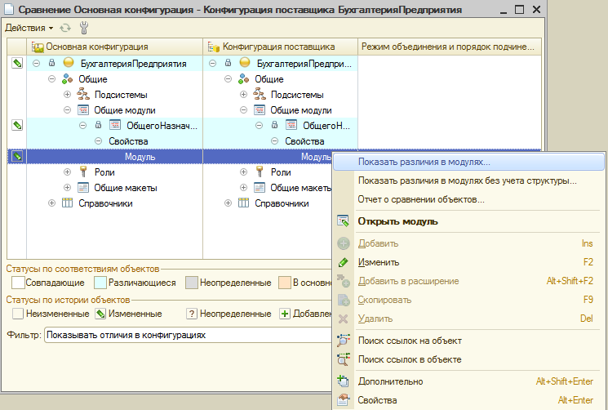The height and width of the screenshot is (410, 608).
Task: Select Свойства from context menu
Action: coord(468,400)
